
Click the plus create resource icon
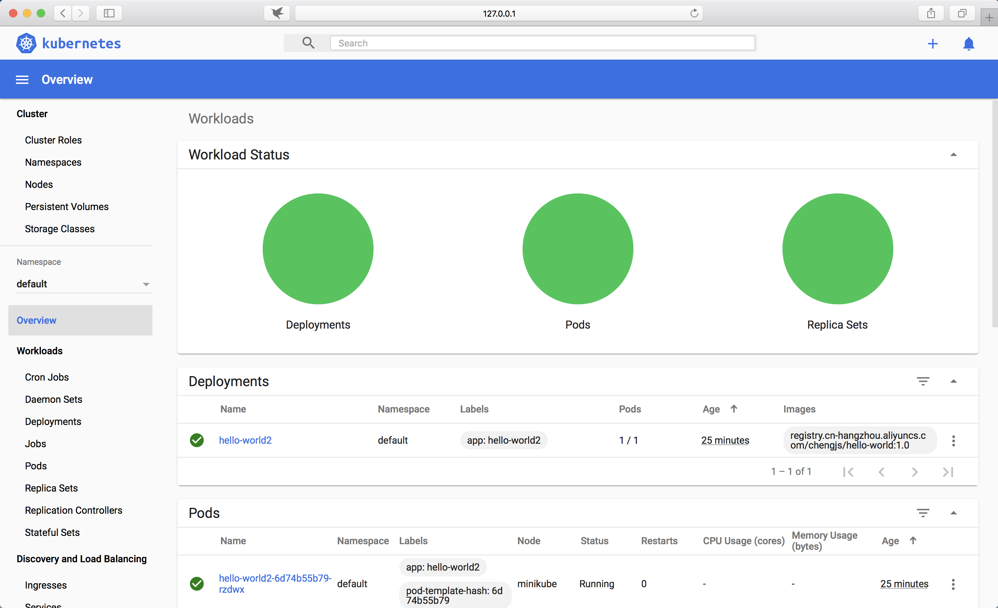click(x=933, y=44)
